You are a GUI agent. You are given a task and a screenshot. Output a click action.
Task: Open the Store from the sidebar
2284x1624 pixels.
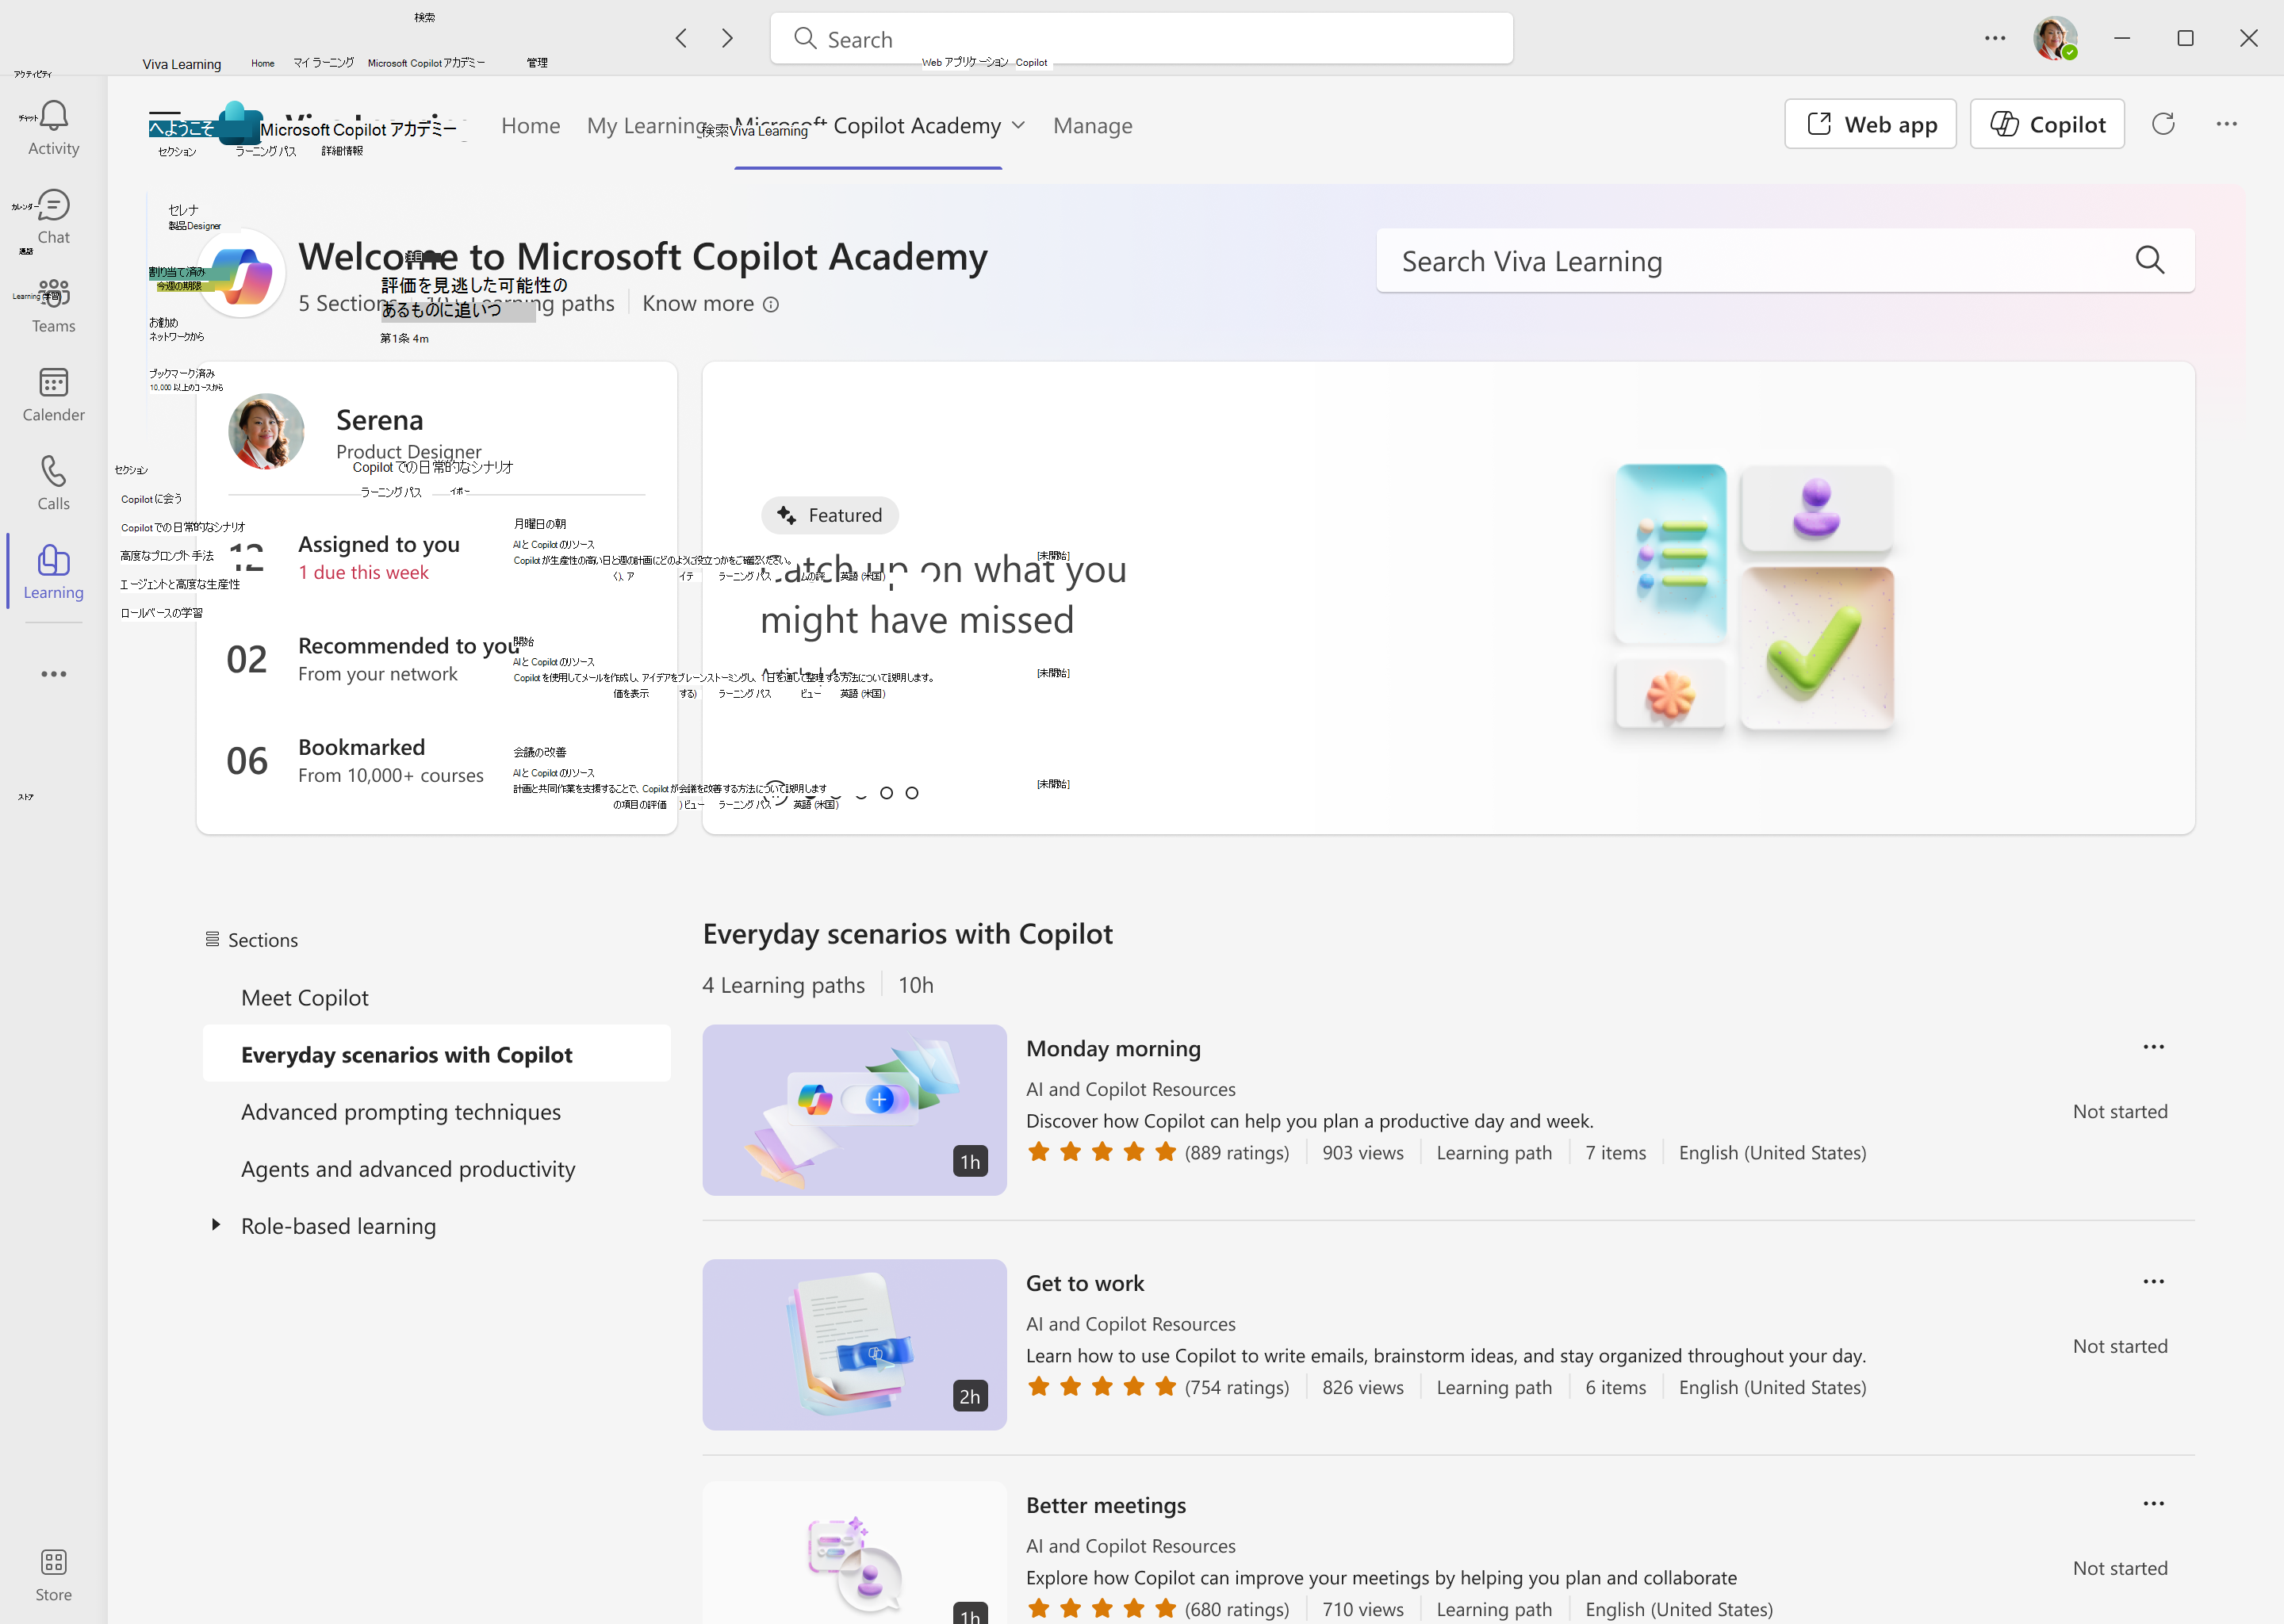point(52,1572)
